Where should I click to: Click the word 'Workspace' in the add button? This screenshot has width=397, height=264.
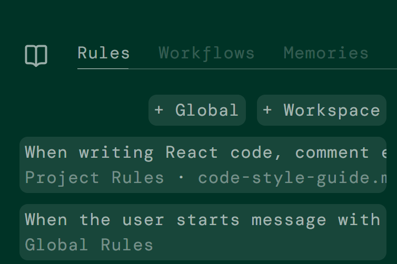tap(332, 110)
